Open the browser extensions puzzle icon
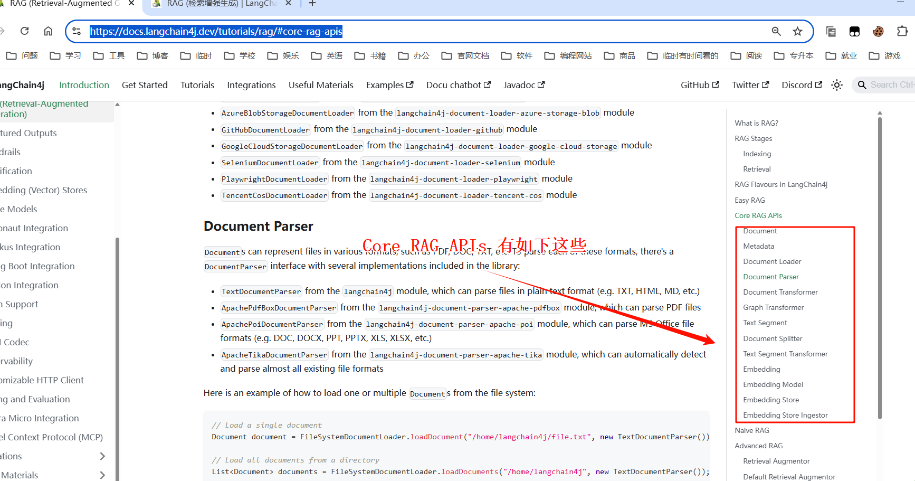Screen dimensions: 915x481 coord(902,31)
